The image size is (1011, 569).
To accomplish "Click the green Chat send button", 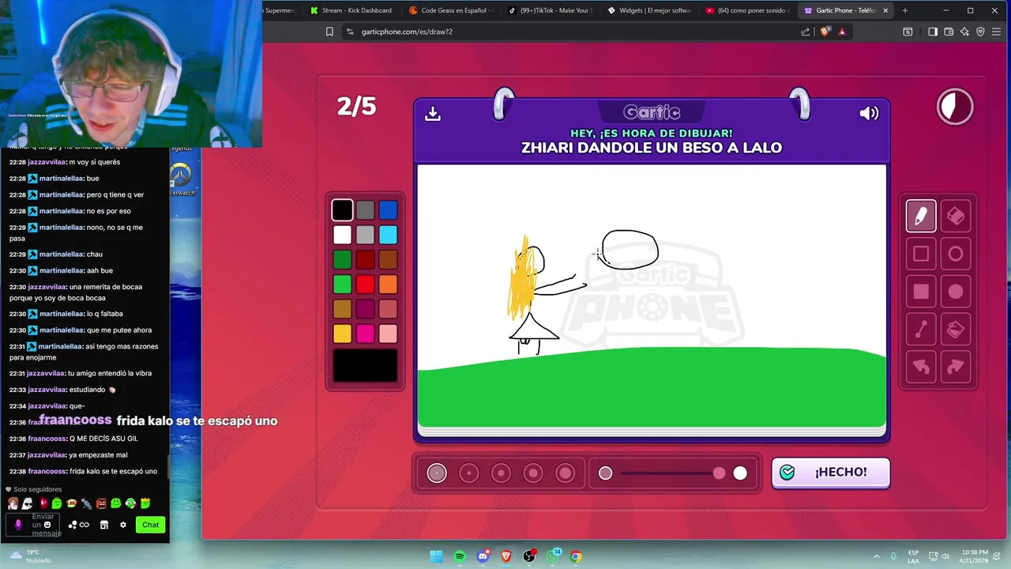I will (x=150, y=525).
